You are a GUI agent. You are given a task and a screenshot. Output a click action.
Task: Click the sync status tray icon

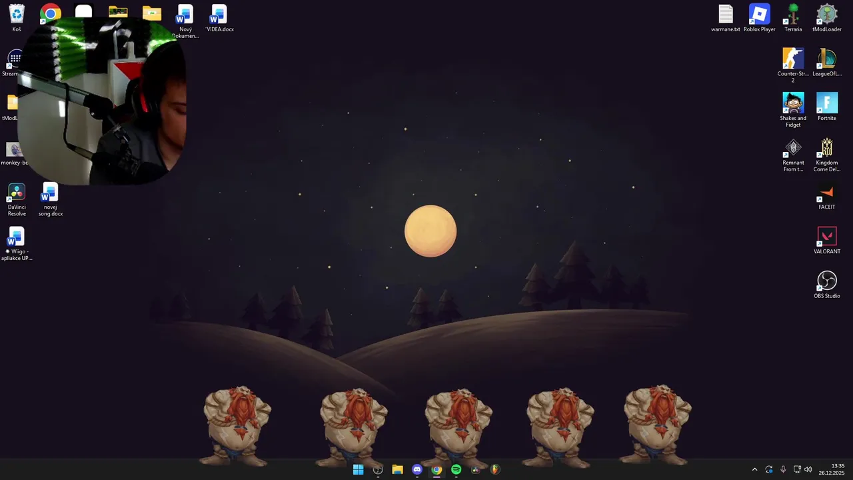[x=769, y=469]
